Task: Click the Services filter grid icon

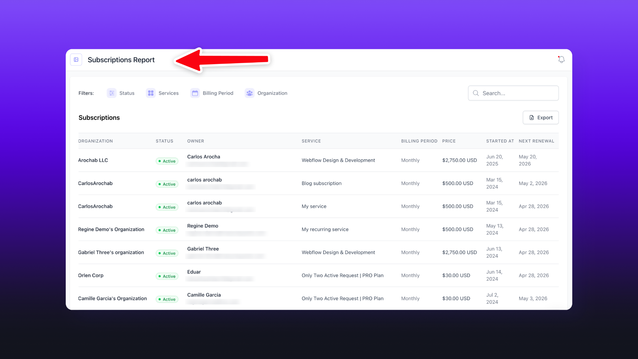Action: [151, 93]
